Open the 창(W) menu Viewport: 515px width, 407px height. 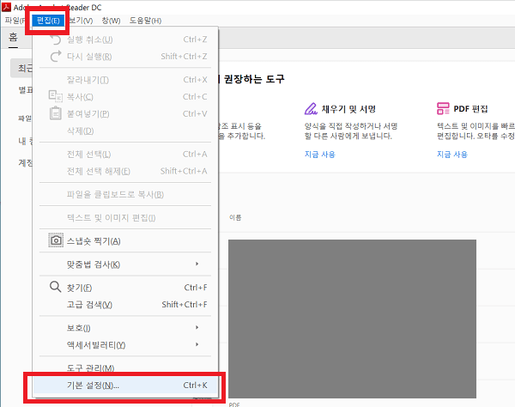click(111, 21)
